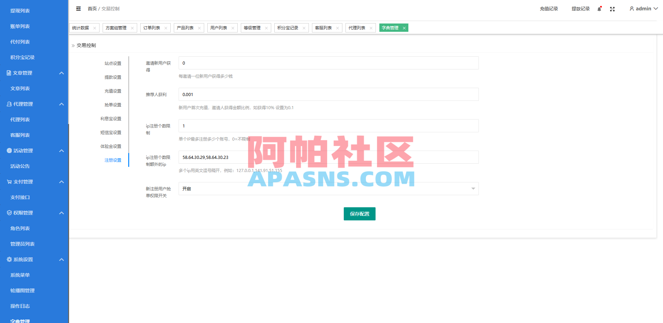Close the 客服列表 tab

pyautogui.click(x=338, y=28)
